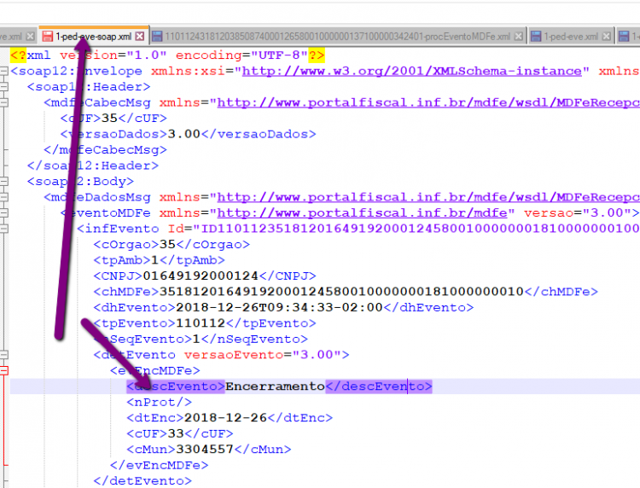Click the dhEvento timestamp 2018-12-26T09:34:33-02:00

pyautogui.click(x=279, y=307)
